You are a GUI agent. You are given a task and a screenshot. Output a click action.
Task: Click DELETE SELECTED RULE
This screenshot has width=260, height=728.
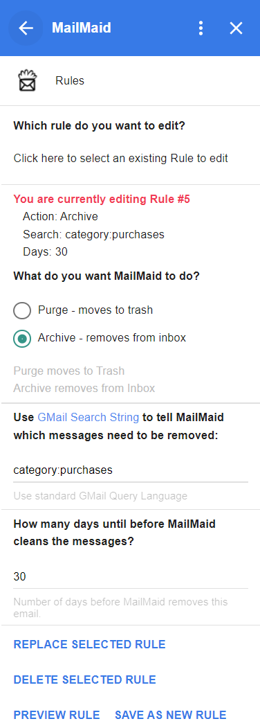pyautogui.click(x=85, y=680)
